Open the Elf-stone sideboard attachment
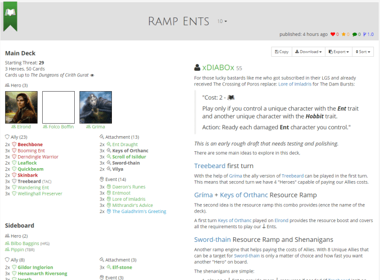380x280 pixels. [122, 268]
